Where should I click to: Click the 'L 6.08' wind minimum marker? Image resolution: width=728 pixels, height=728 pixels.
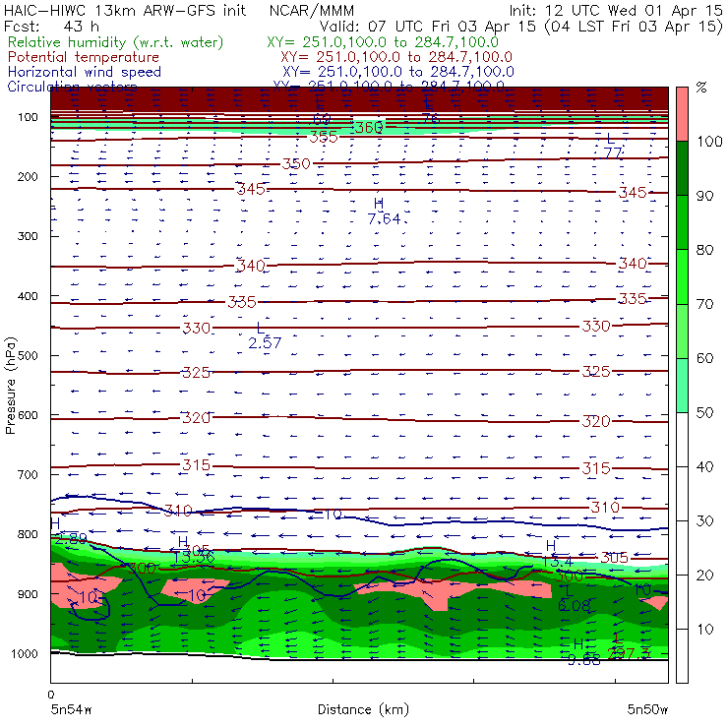[x=575, y=598]
